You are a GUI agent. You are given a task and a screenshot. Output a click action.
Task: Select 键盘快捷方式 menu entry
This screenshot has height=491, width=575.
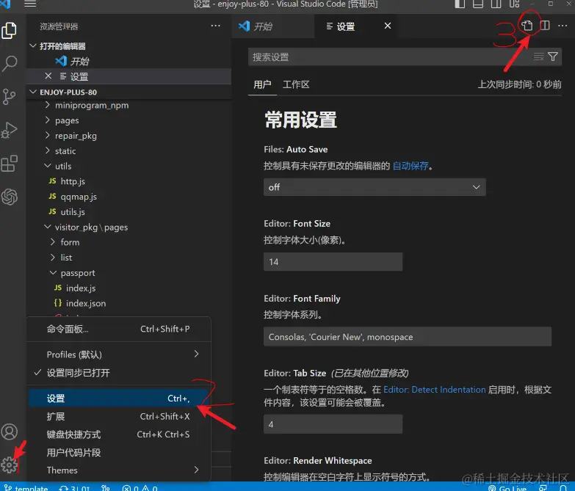click(x=120, y=434)
